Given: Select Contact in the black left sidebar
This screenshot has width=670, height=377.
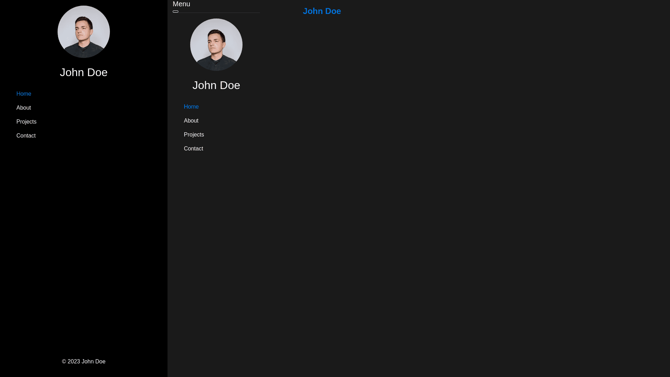Looking at the screenshot, I should 26,136.
